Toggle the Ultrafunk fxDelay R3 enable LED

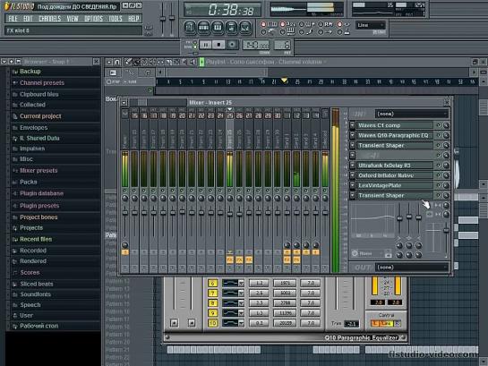click(x=439, y=166)
